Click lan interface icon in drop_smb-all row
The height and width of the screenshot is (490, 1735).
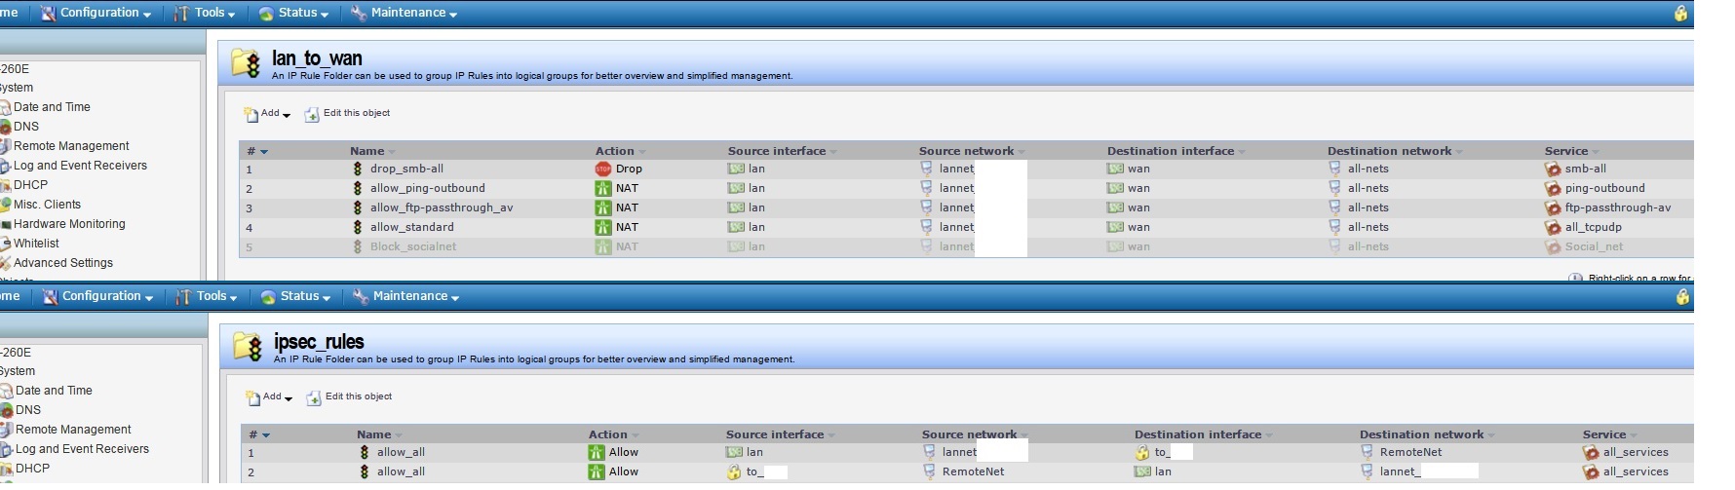click(736, 170)
